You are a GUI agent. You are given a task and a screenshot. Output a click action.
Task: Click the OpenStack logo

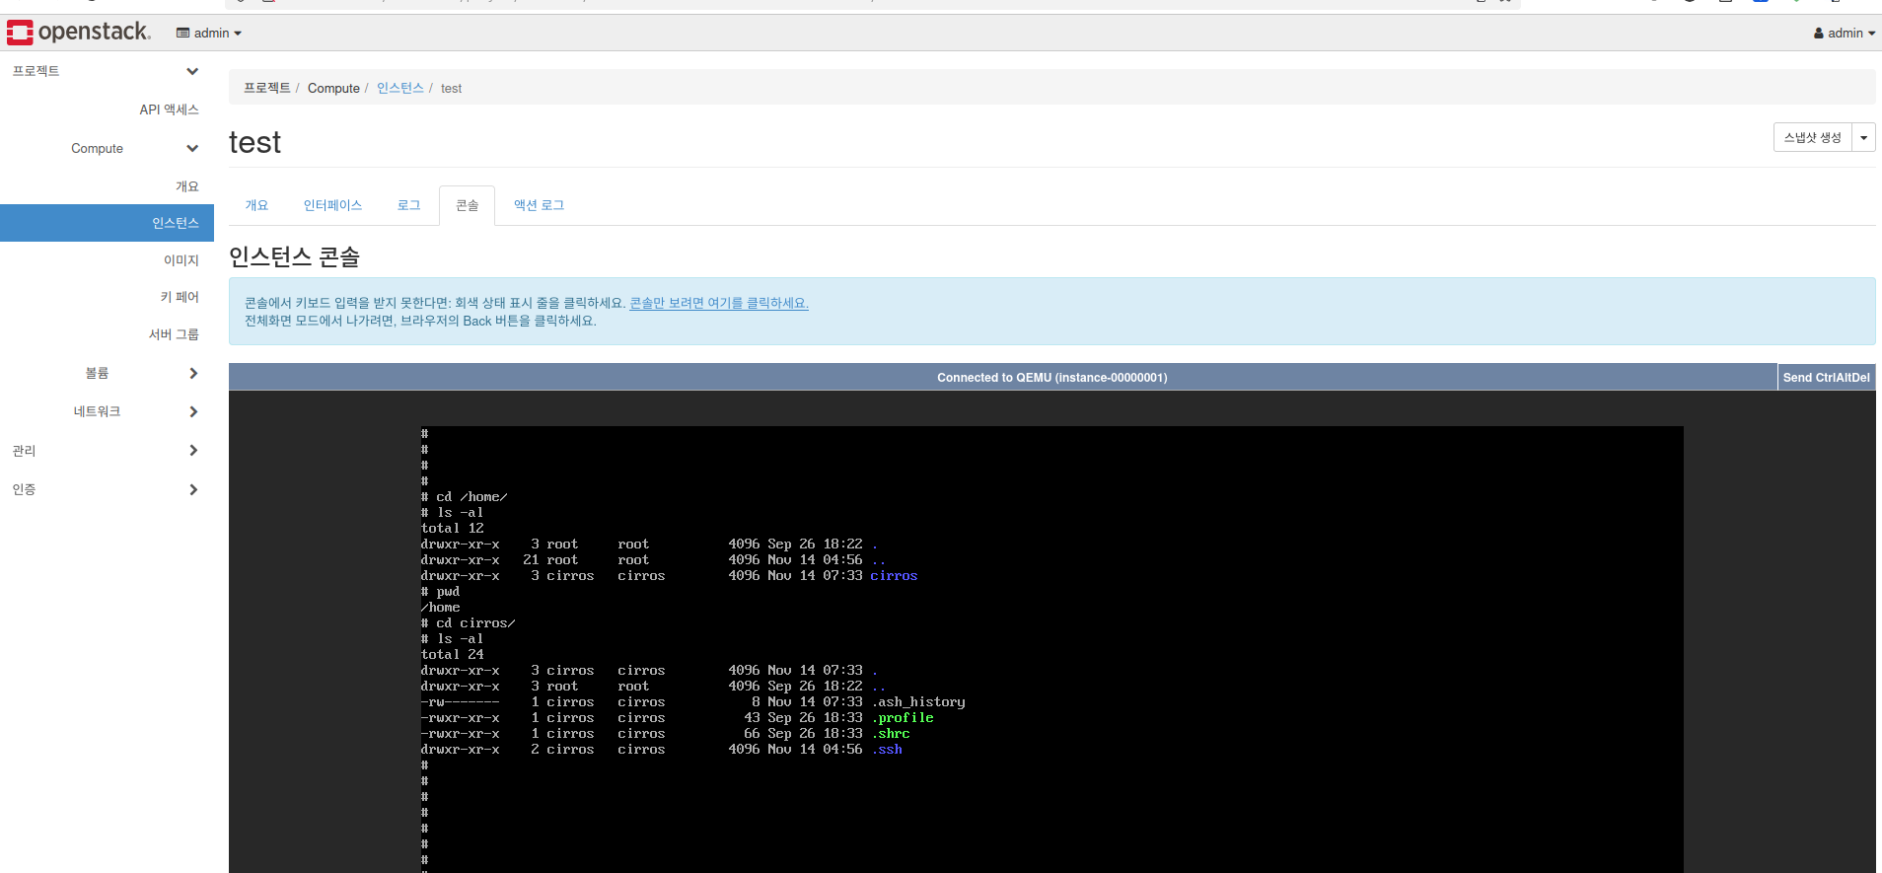[79, 33]
